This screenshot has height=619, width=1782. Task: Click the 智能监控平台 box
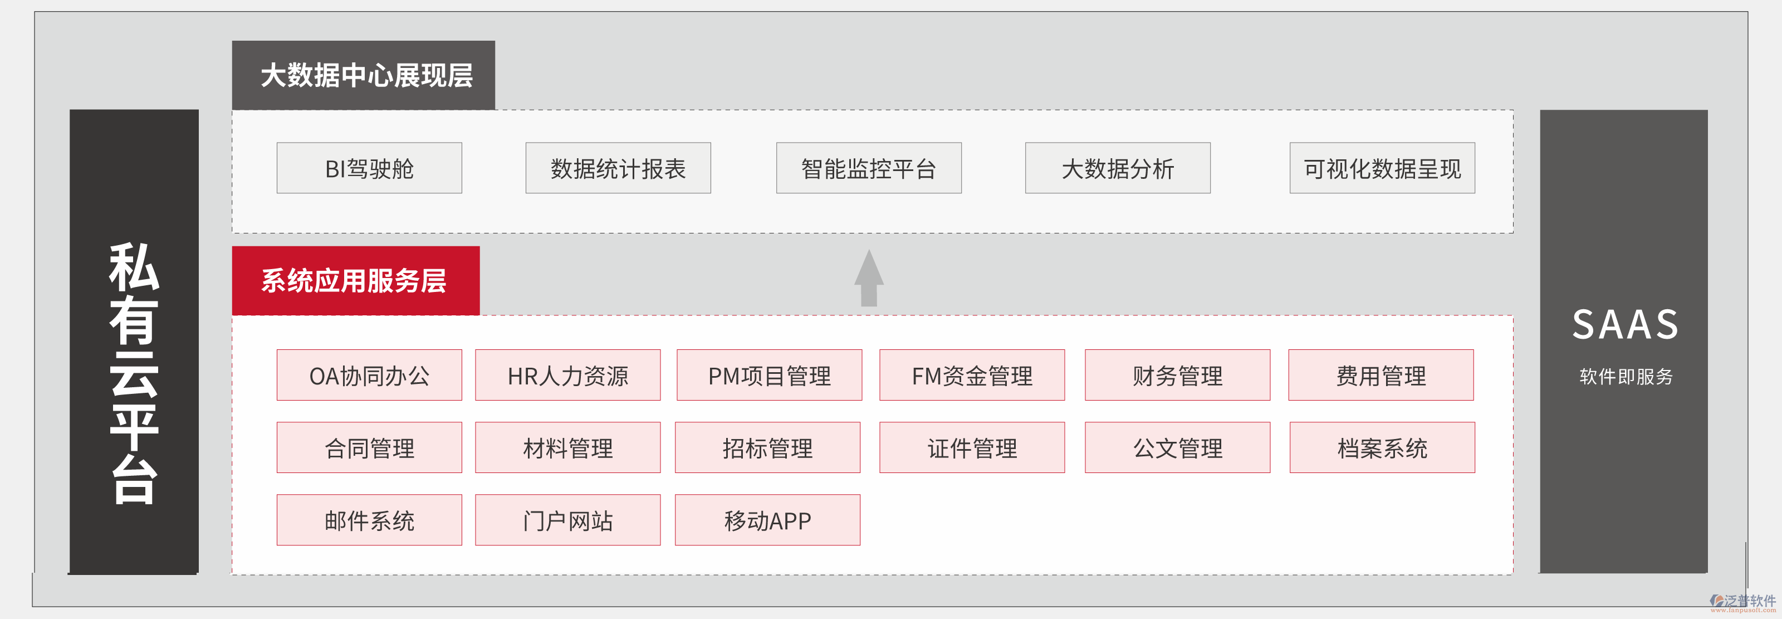point(868,168)
